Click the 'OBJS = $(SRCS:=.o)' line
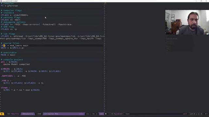Image resolution: width=209 pixels, height=117 pixels. (12, 48)
